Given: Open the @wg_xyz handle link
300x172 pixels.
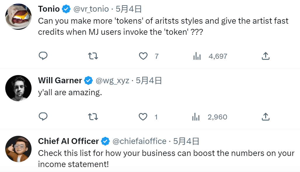Looking at the screenshot, I should pos(112,80).
